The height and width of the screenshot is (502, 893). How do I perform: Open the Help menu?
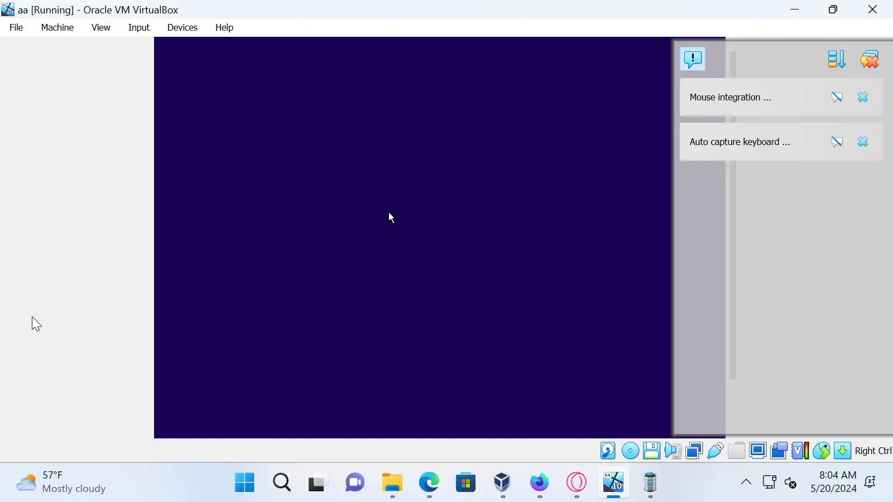pos(224,27)
